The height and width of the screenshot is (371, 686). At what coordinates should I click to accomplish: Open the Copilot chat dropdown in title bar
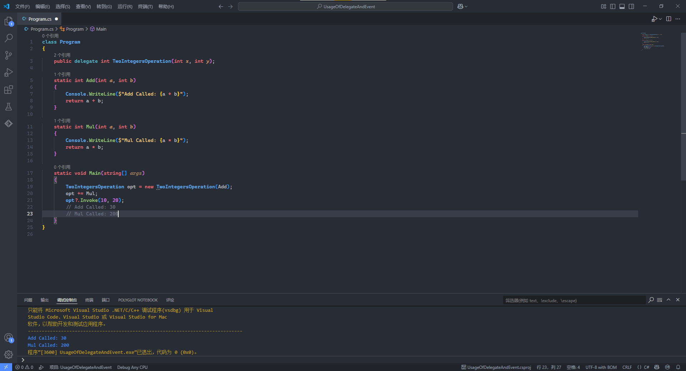pyautogui.click(x=466, y=6)
